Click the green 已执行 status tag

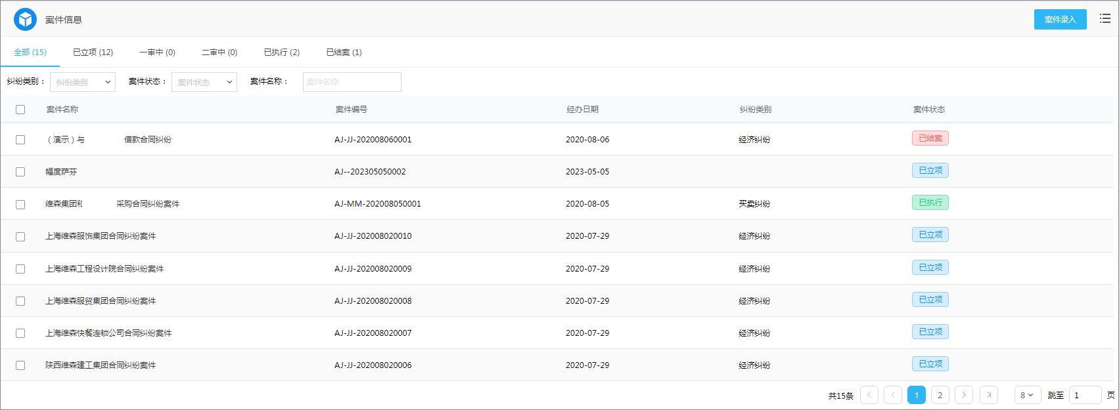click(x=930, y=203)
